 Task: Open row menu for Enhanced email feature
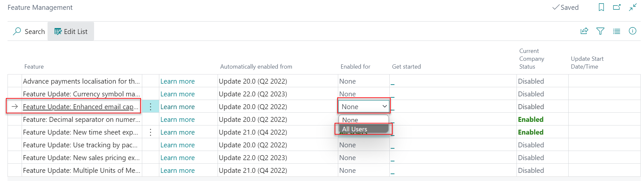150,107
